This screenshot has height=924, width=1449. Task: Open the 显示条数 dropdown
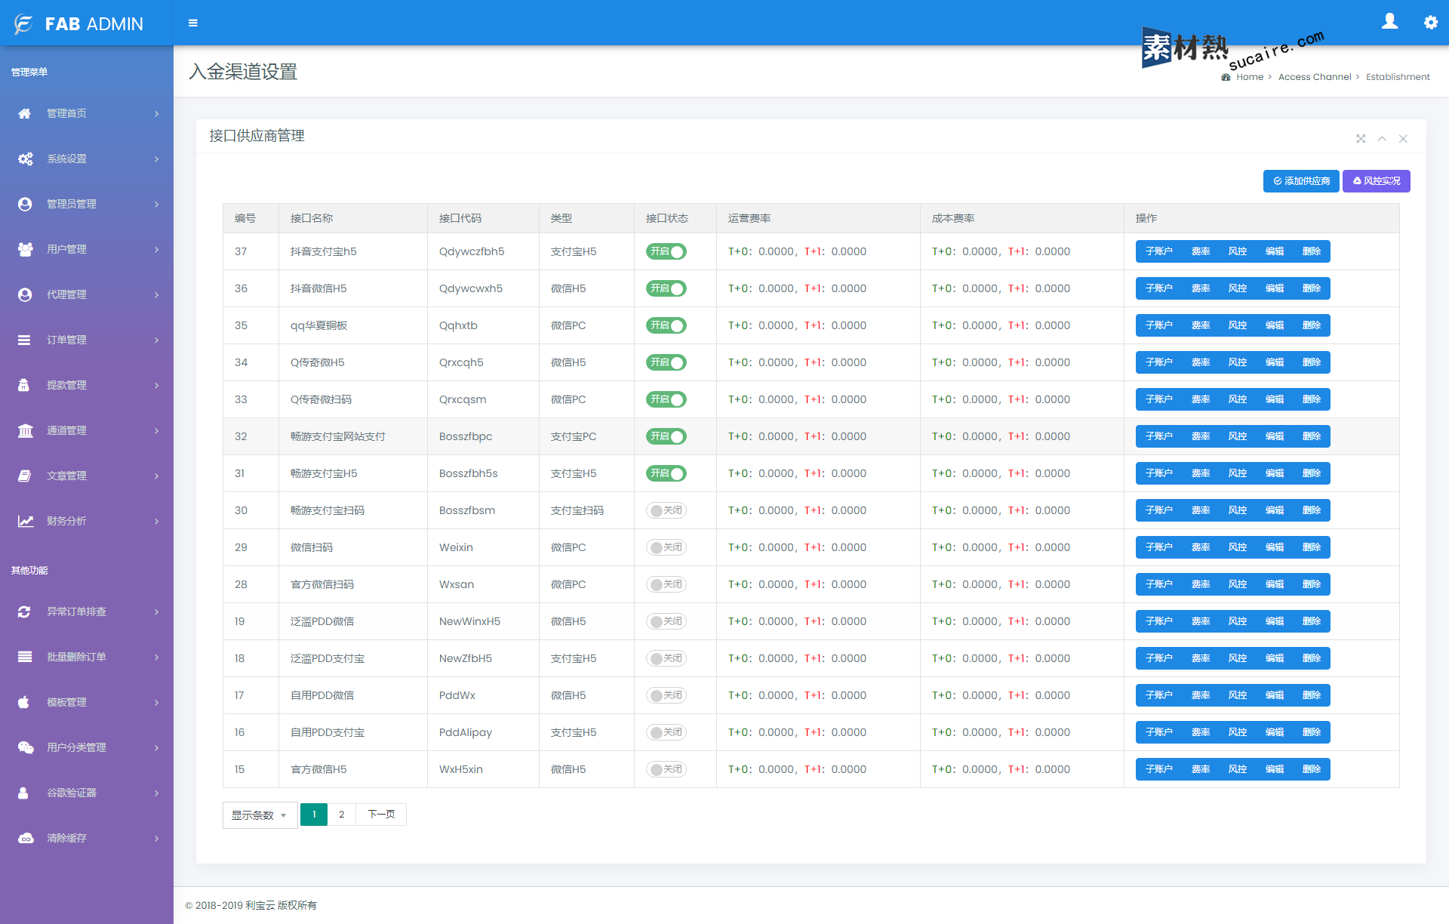[260, 815]
